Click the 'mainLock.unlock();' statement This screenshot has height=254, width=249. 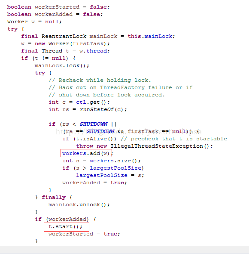point(79,204)
